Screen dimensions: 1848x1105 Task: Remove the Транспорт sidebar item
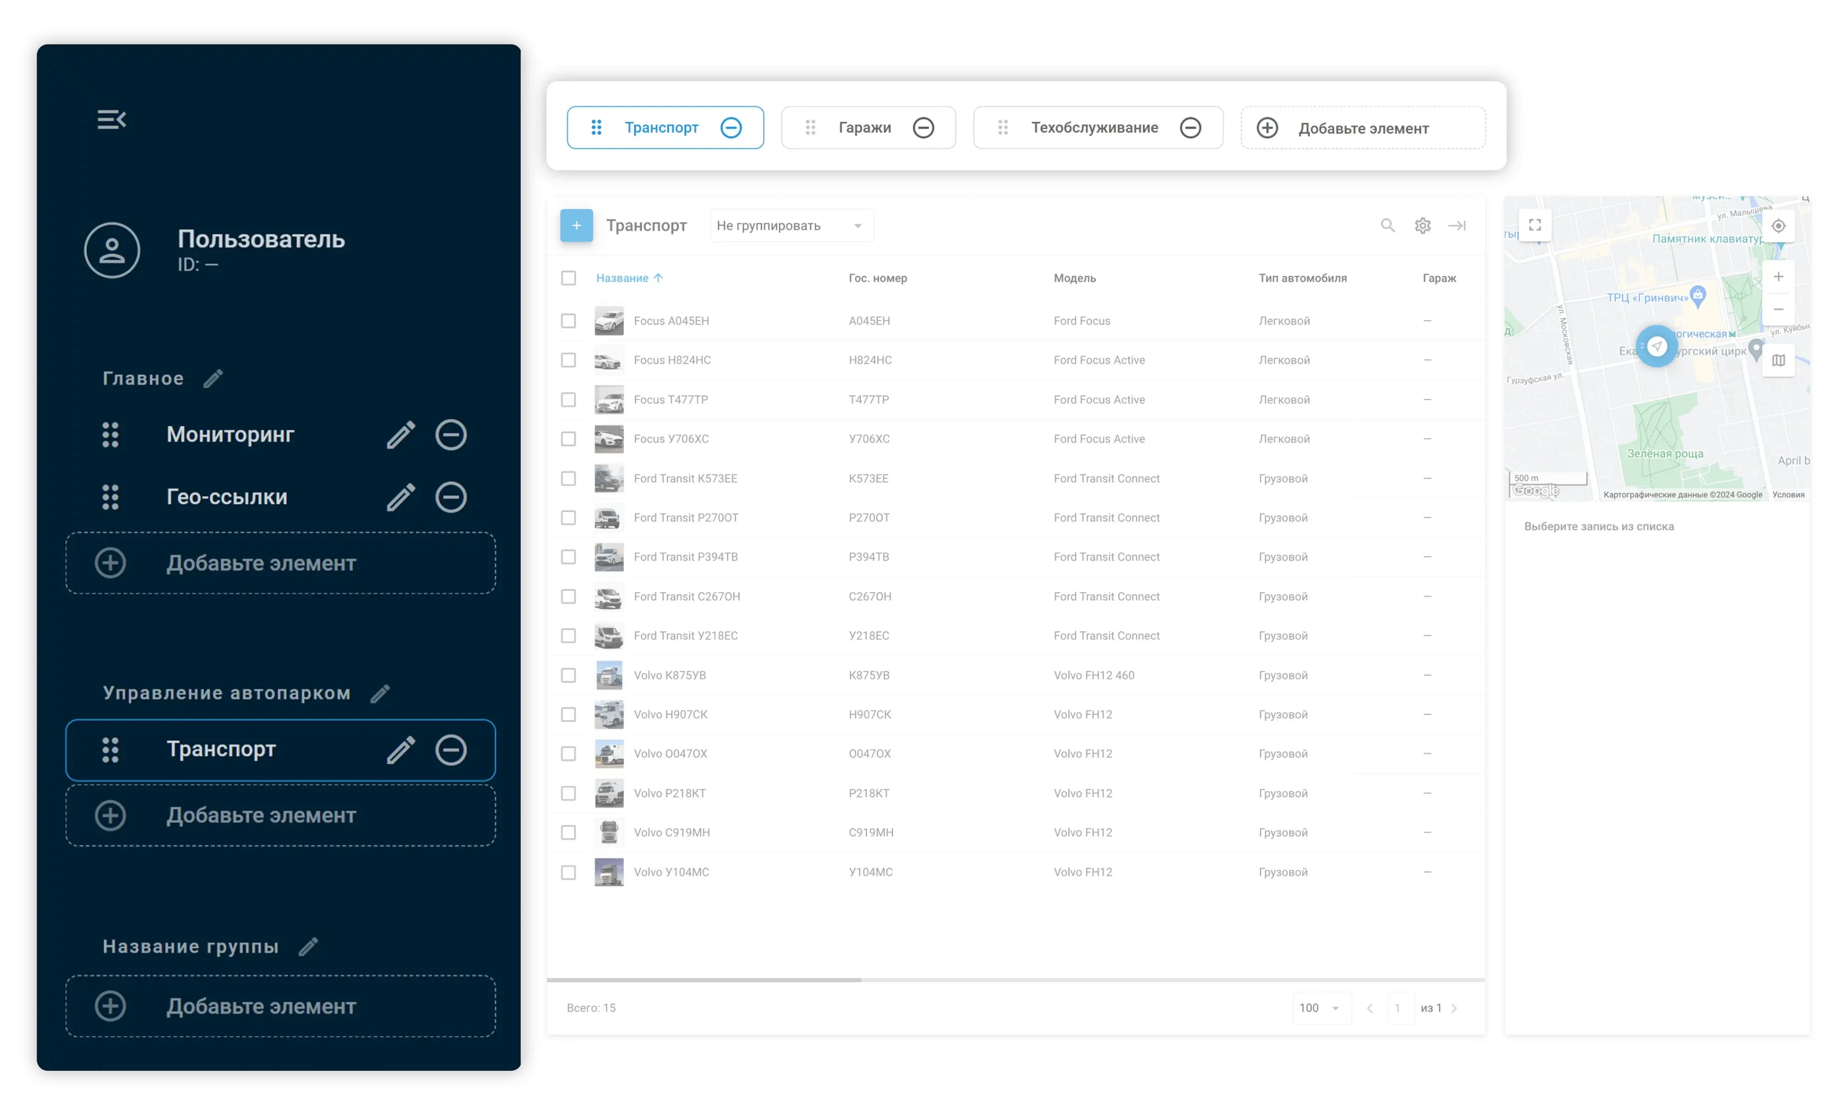coord(451,750)
